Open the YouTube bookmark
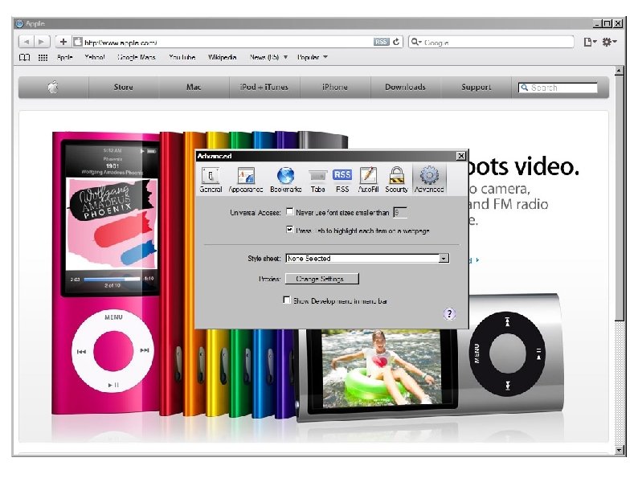The image size is (638, 478). click(x=182, y=57)
